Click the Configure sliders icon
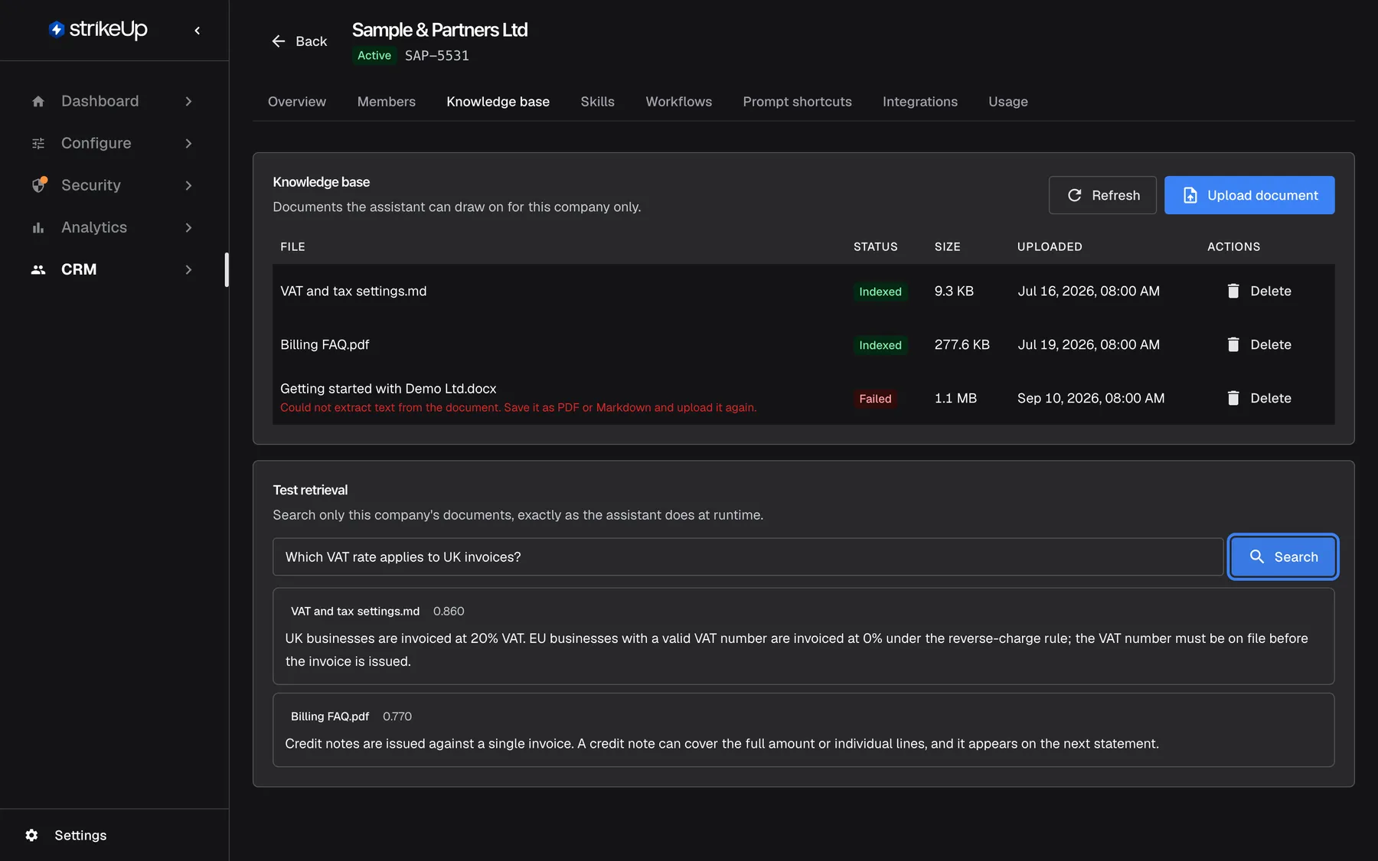 [38, 143]
